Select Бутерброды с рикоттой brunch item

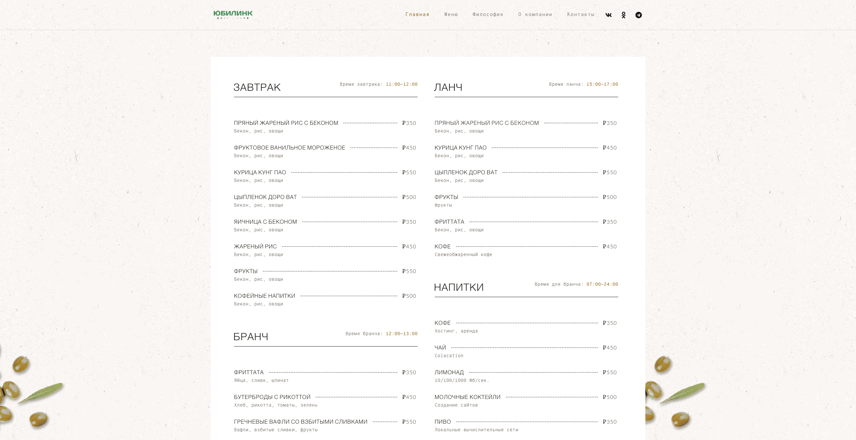(272, 397)
